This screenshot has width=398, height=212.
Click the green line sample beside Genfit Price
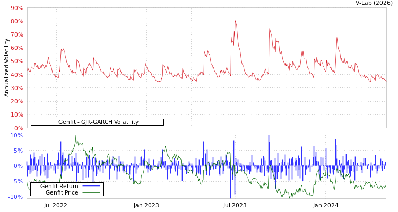91,192
